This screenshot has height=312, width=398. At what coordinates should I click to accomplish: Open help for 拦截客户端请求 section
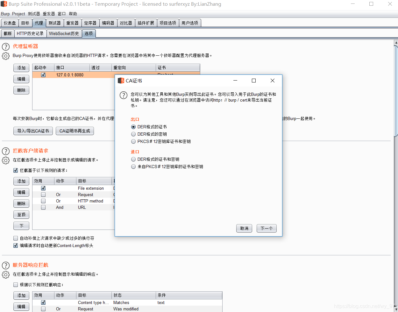point(6,151)
